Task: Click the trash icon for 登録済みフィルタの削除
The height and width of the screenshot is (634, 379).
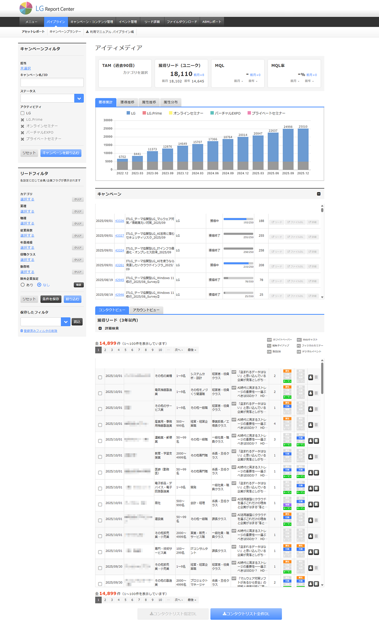Action: pos(21,331)
